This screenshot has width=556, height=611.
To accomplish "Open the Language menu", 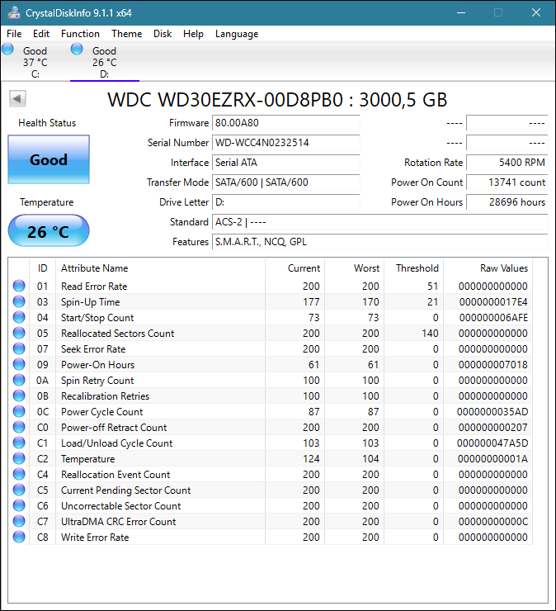I will pyautogui.click(x=237, y=34).
